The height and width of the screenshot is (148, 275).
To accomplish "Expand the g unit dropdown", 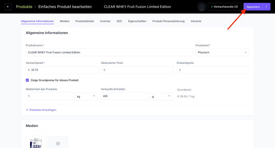I will [x=161, y=97].
